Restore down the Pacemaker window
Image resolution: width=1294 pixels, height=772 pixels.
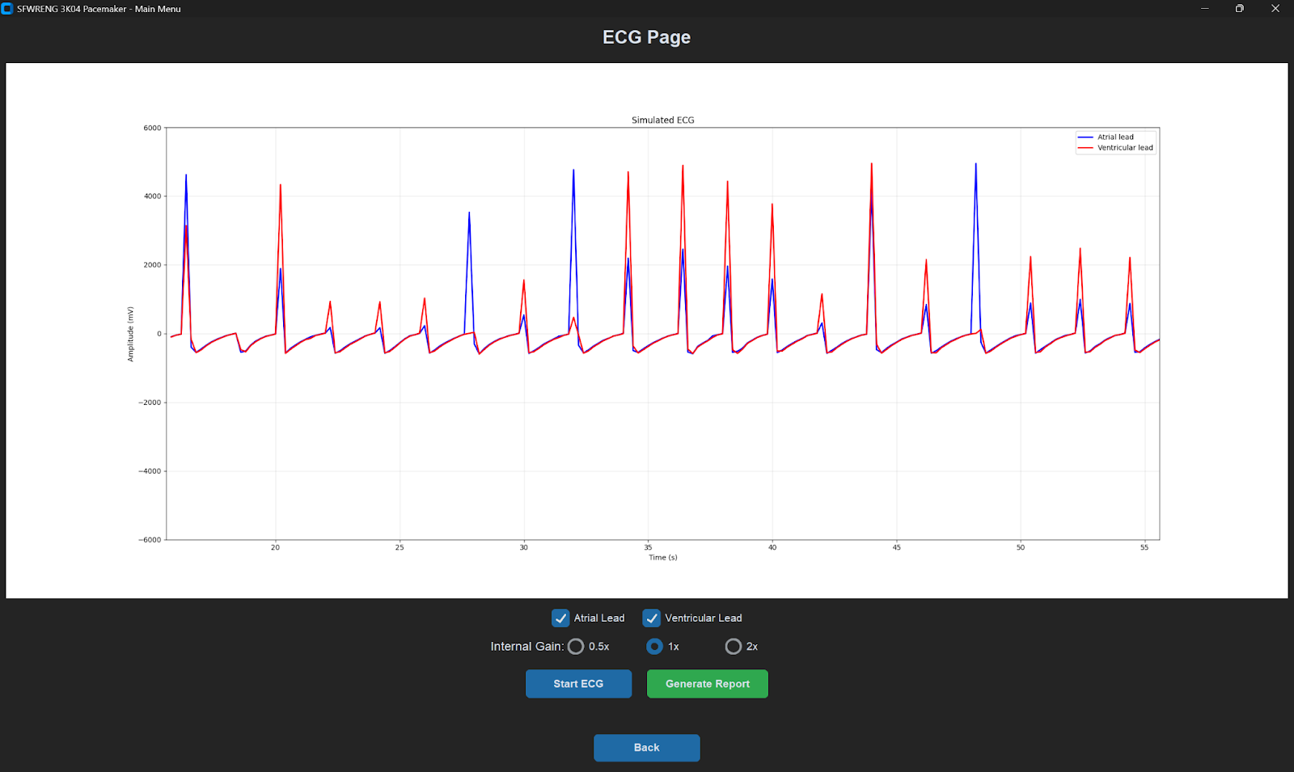click(x=1239, y=9)
